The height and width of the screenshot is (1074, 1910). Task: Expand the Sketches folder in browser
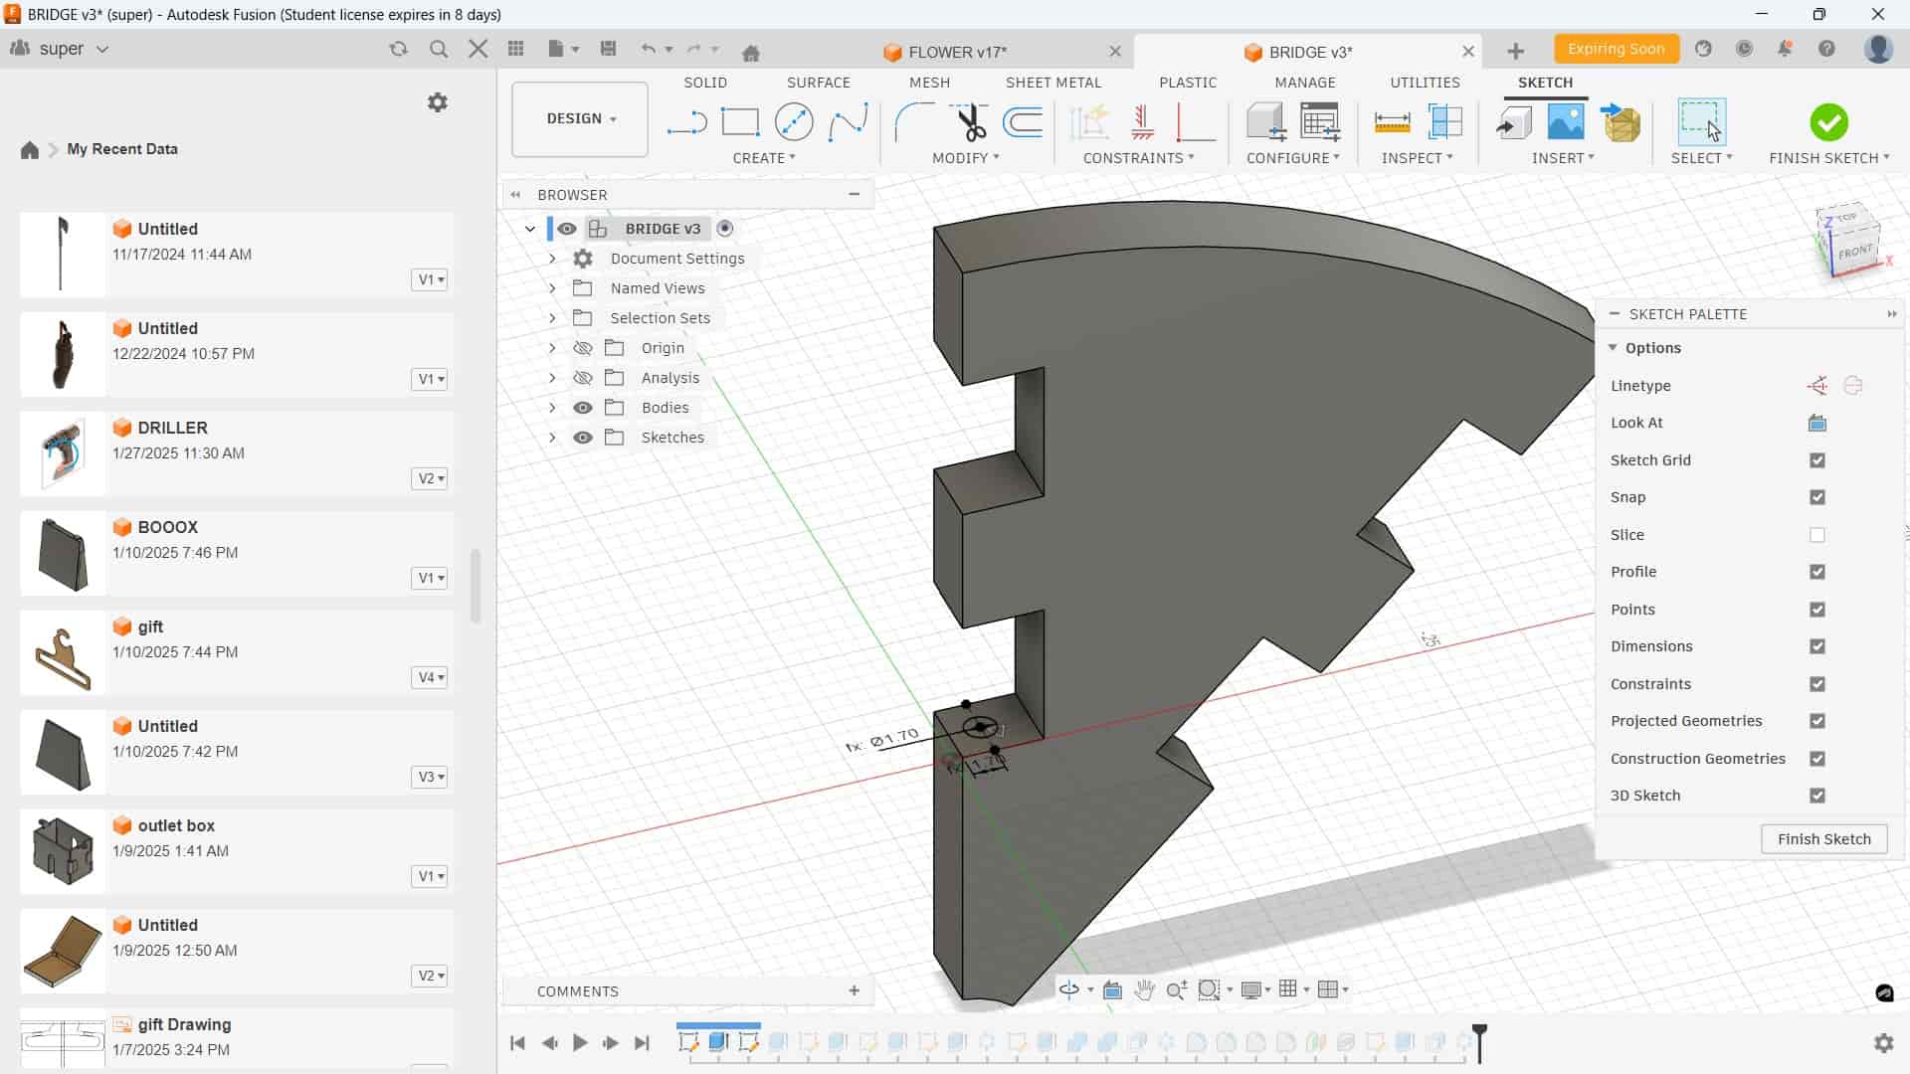pyautogui.click(x=552, y=438)
